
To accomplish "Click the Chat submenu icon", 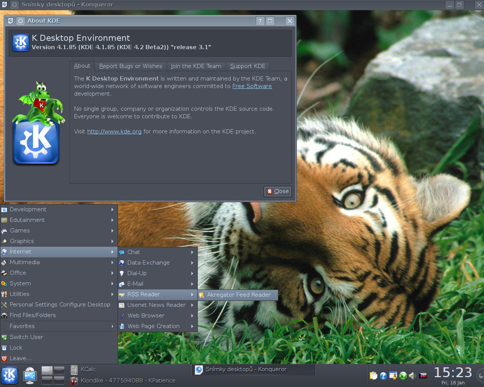I will pos(122,252).
